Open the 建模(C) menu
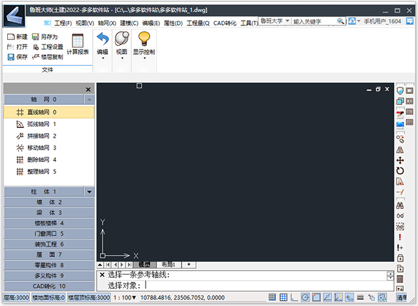The image size is (418, 306). tap(129, 23)
